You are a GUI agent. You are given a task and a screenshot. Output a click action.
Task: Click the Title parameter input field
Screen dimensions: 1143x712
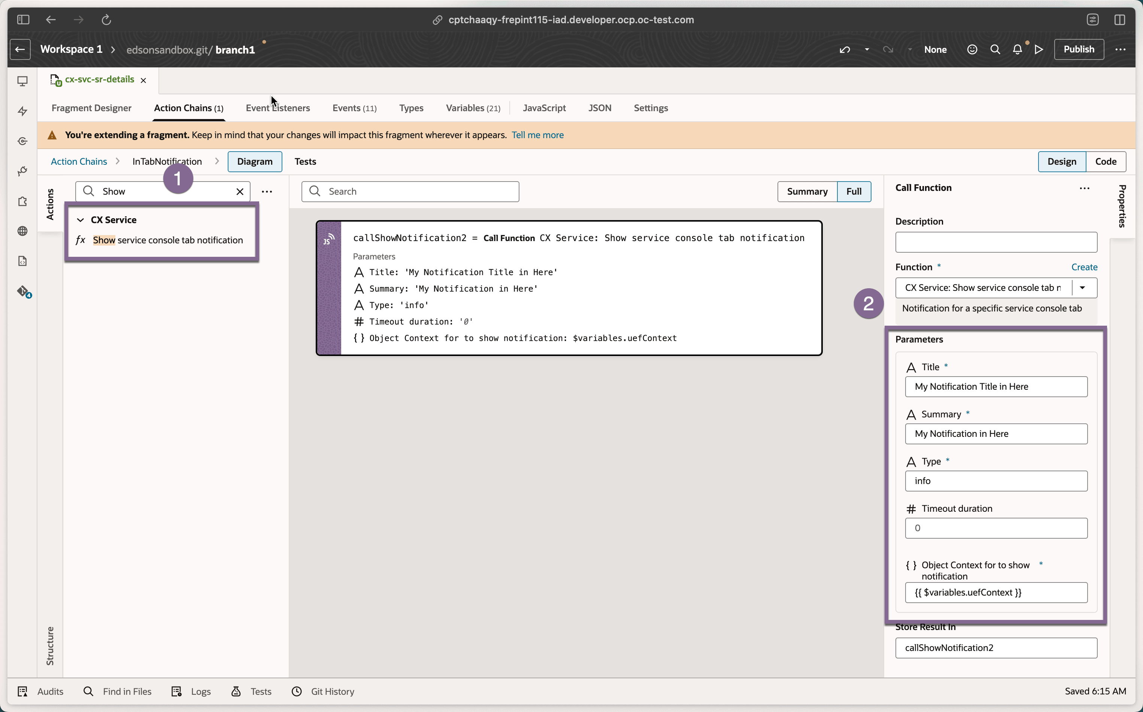pyautogui.click(x=995, y=387)
